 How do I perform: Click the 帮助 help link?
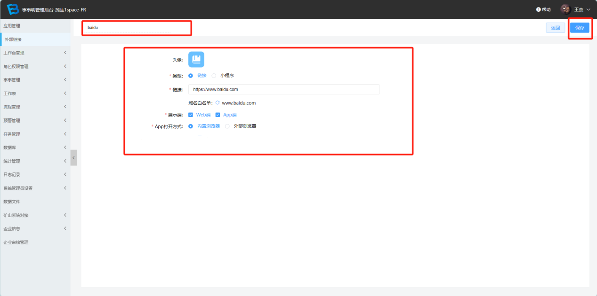click(x=546, y=9)
